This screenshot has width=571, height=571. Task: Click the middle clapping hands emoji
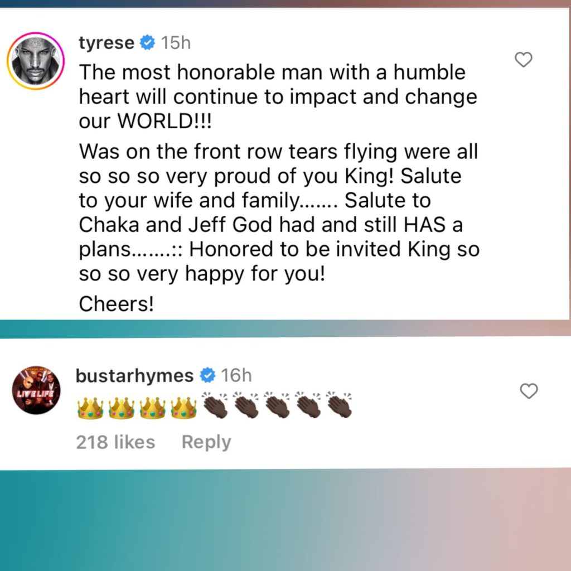pos(278,405)
